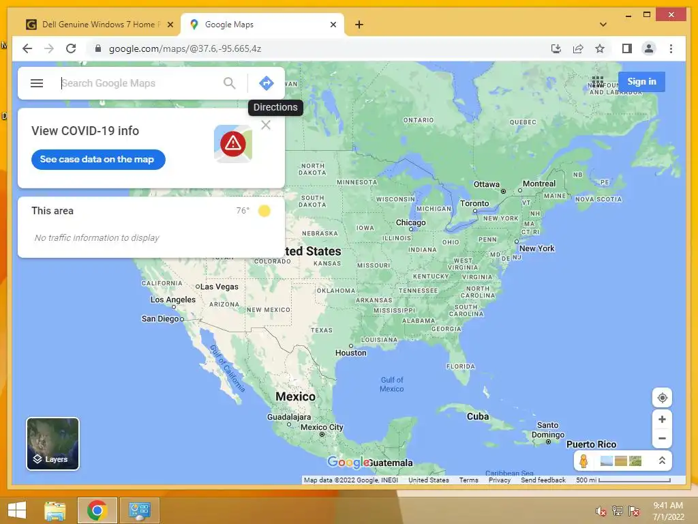
Task: Click the sunny weather icon
Action: pyautogui.click(x=264, y=211)
